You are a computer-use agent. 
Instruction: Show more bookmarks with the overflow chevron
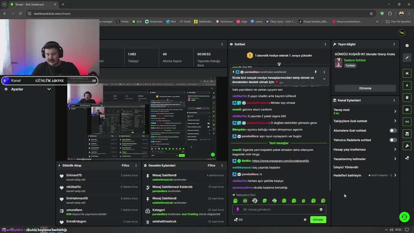[x=377, y=22]
